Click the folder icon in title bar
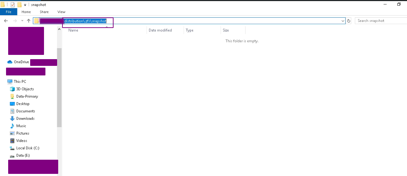The width and height of the screenshot is (407, 176). coord(2,5)
